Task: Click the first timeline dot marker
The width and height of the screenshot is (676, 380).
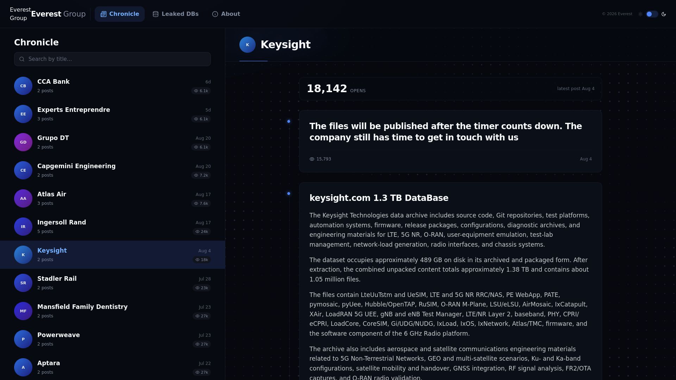Action: [x=289, y=121]
